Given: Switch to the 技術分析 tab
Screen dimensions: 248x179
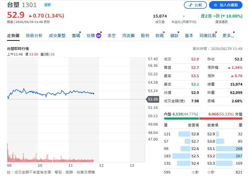Looking at the screenshot, I should coord(34,36).
